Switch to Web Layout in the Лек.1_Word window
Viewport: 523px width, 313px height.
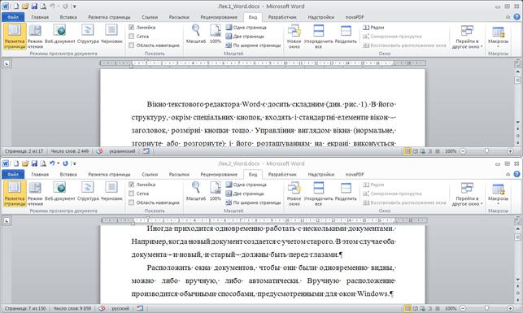(60, 34)
